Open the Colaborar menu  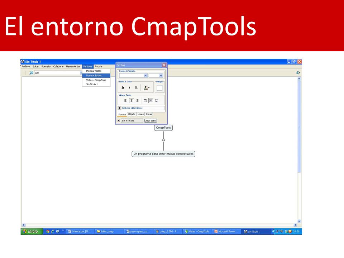pos(58,67)
